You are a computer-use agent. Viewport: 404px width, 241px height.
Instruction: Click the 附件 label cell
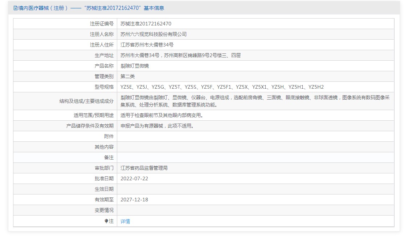(65, 137)
